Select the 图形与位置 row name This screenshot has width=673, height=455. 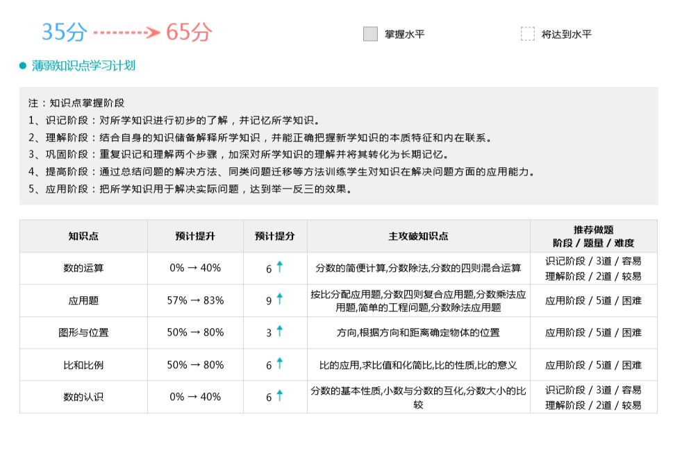[83, 332]
